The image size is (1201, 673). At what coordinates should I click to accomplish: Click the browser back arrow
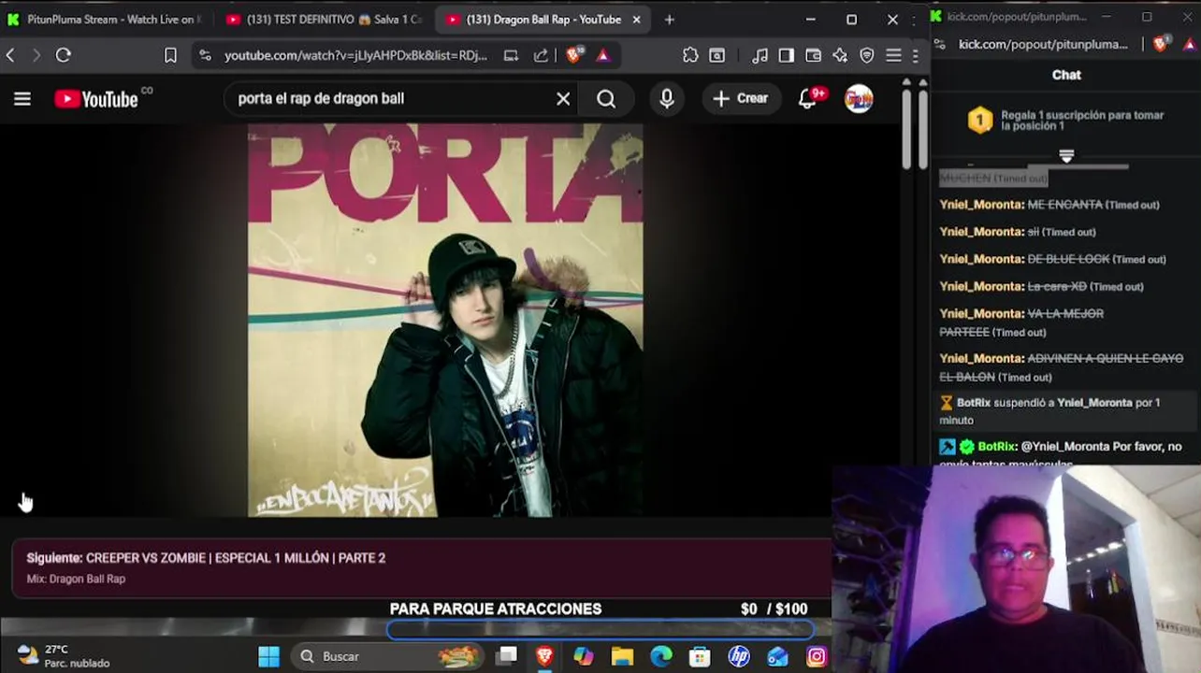coord(10,55)
